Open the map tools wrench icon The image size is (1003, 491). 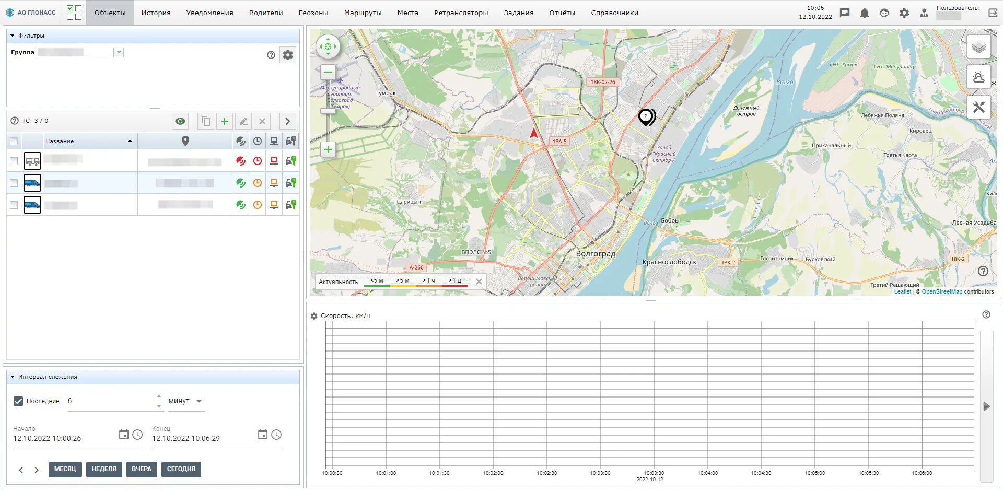(x=978, y=108)
